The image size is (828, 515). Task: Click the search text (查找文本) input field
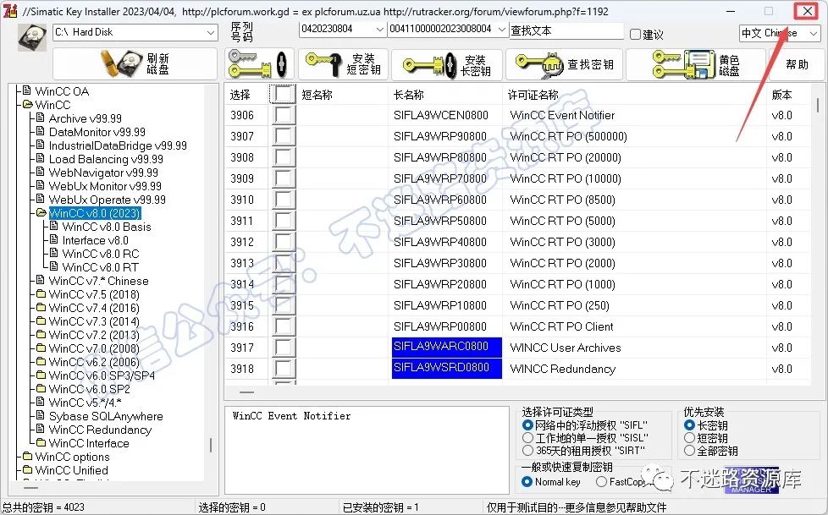tap(566, 30)
